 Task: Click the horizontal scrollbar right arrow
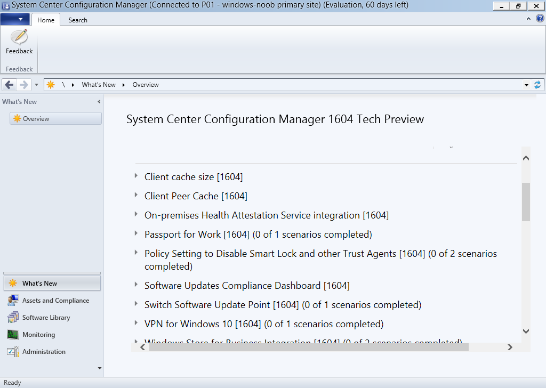click(510, 347)
